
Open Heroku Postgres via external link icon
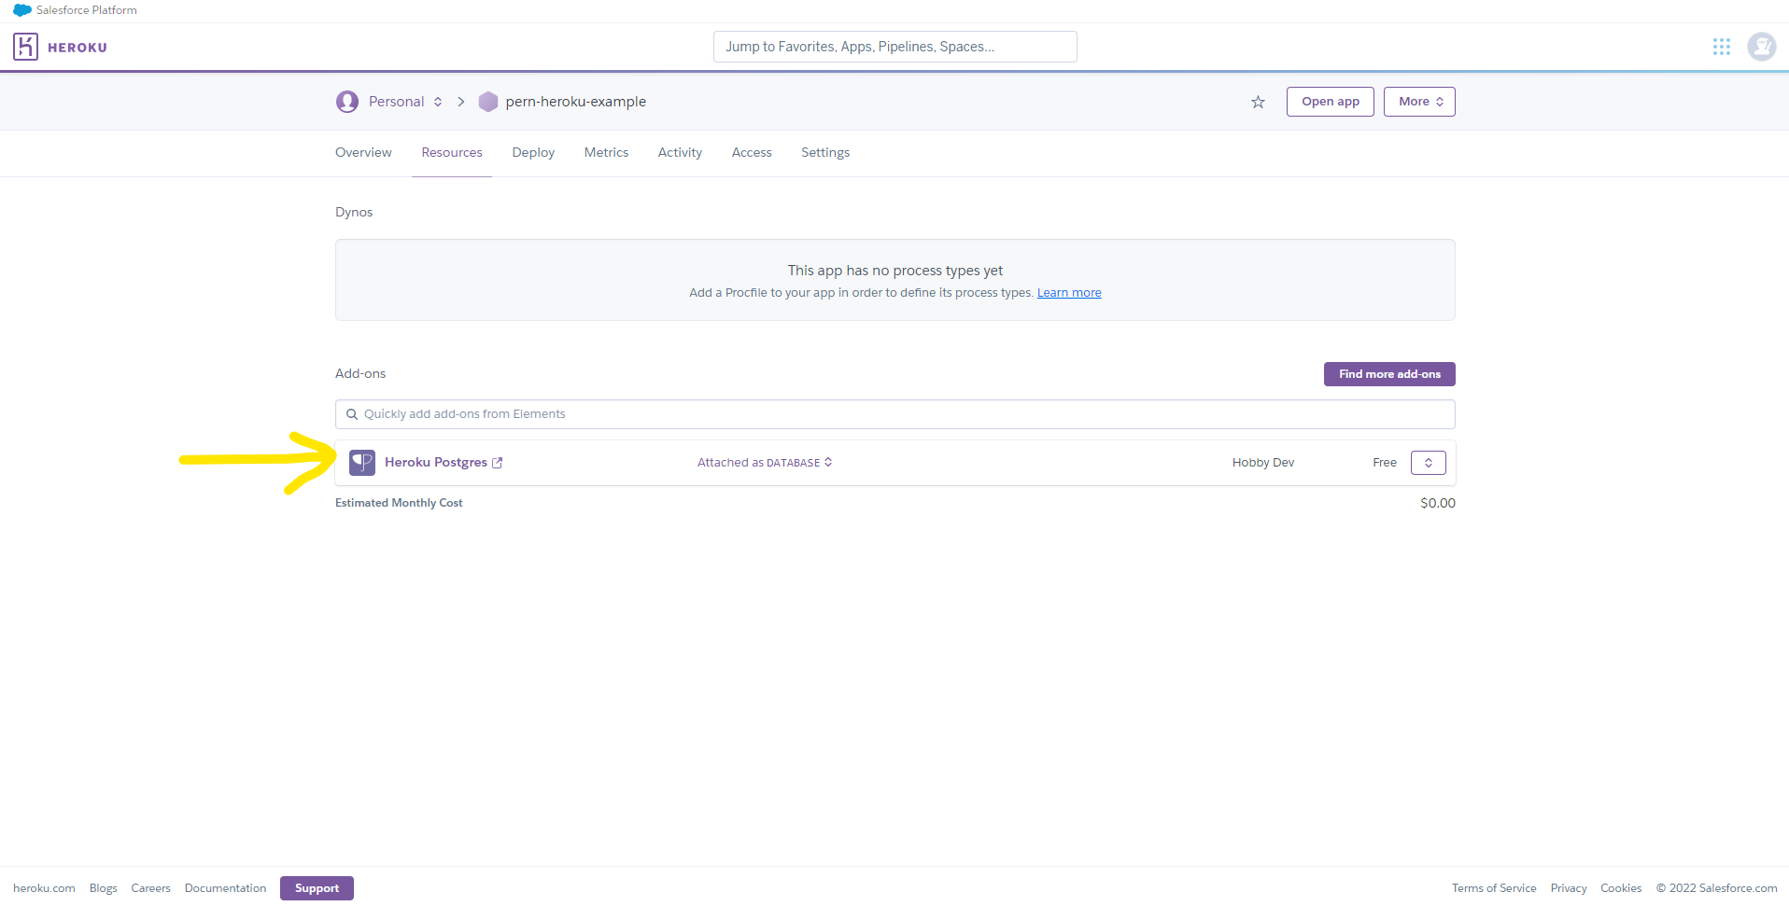[x=498, y=462]
